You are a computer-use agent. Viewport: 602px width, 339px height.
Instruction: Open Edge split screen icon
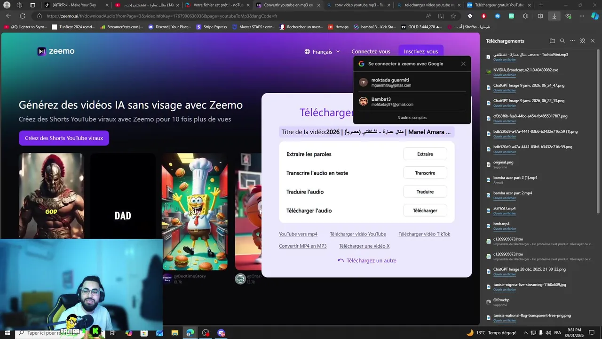coord(540,16)
